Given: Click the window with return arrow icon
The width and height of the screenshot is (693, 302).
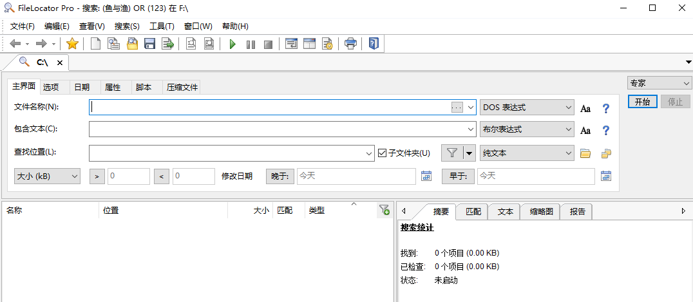Looking at the screenshot, I should pos(291,44).
